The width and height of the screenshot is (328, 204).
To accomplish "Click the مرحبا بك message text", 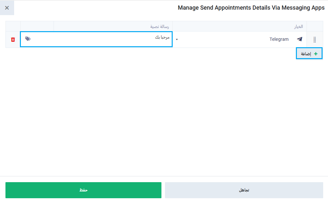I will [162, 37].
